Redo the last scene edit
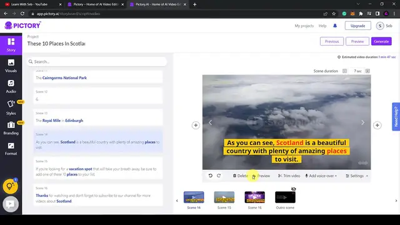The image size is (400, 225). (x=219, y=176)
